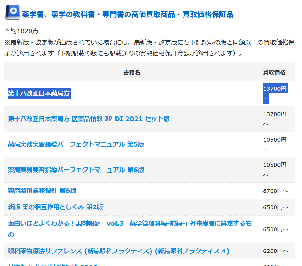Click the blue book icon beside the heading

[x=12, y=12]
